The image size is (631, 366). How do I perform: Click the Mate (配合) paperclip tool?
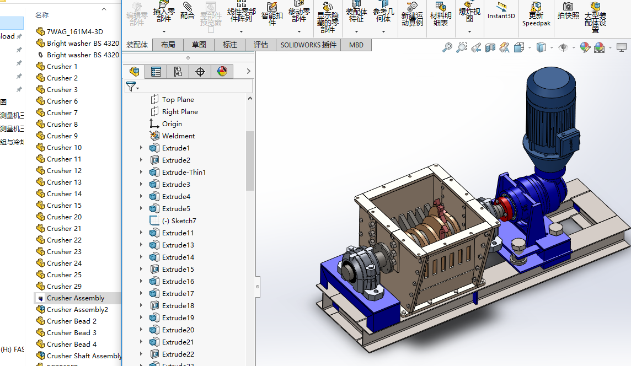188,11
